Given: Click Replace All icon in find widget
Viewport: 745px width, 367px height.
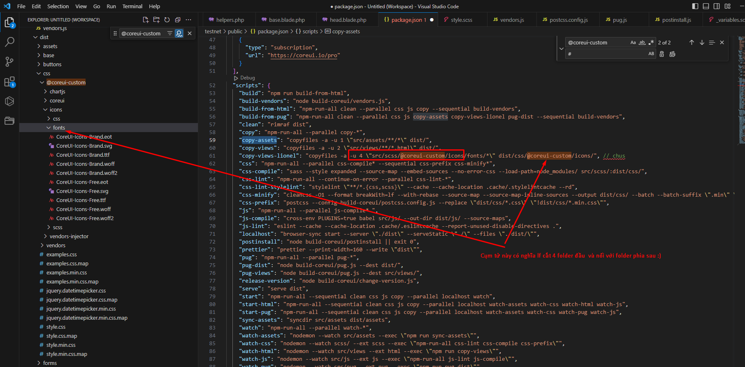Looking at the screenshot, I should tap(672, 54).
